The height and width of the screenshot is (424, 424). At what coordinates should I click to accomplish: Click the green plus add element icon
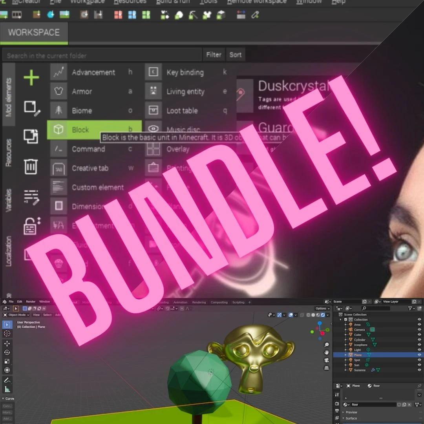pos(31,78)
